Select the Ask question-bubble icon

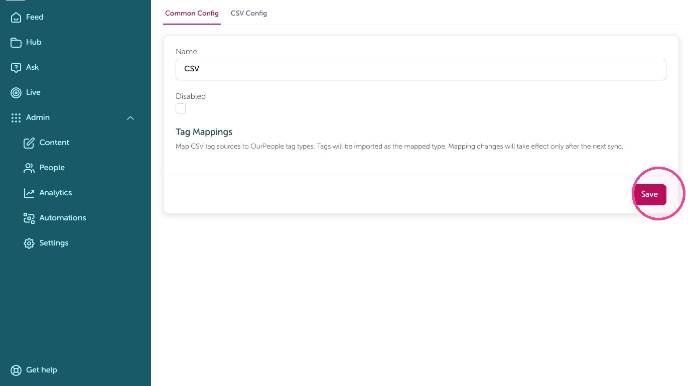[x=16, y=67]
